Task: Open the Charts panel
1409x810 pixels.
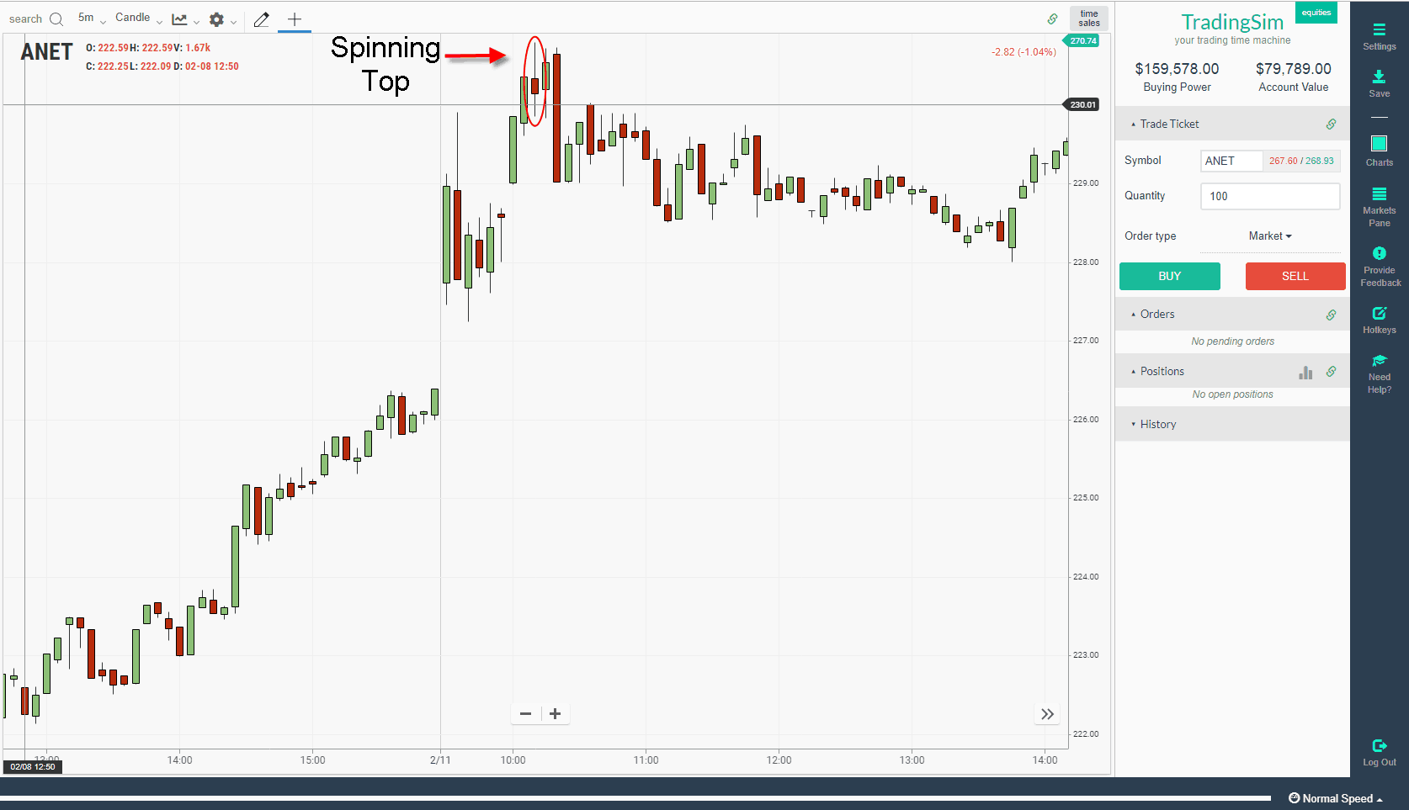Action: click(1380, 146)
